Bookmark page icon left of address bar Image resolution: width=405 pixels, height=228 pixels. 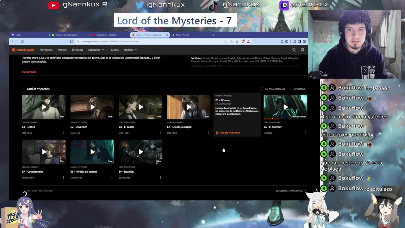71,41
